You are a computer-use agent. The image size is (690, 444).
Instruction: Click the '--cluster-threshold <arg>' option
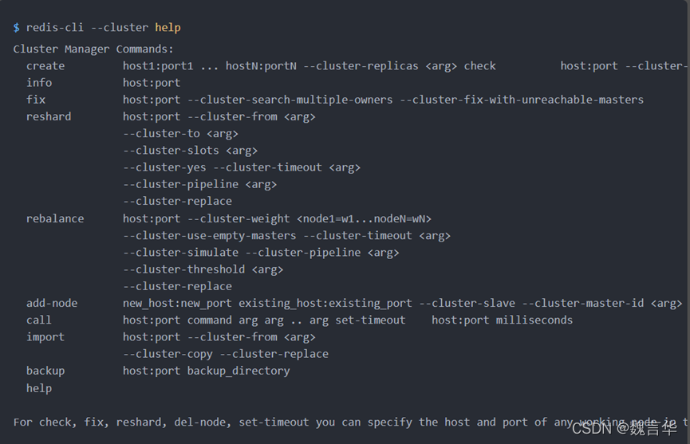pyautogui.click(x=203, y=269)
